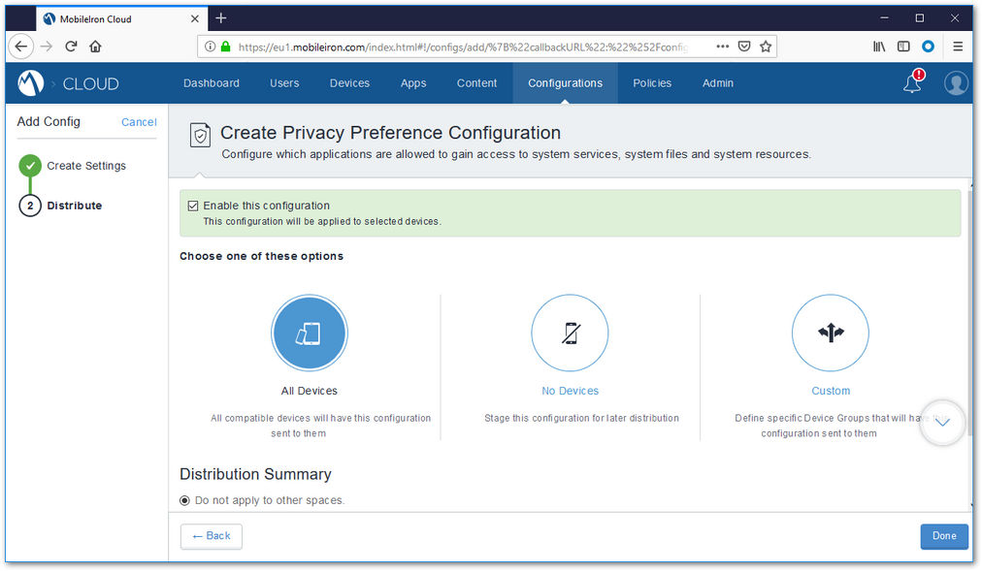Open the notifications bell icon
The width and height of the screenshot is (982, 571).
(x=912, y=82)
